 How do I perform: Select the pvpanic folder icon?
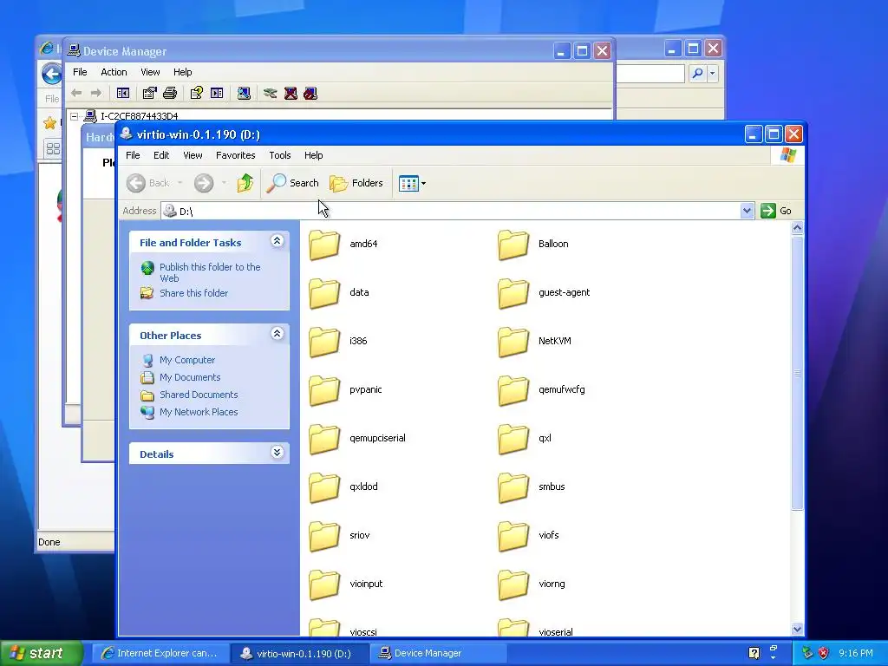tap(324, 390)
